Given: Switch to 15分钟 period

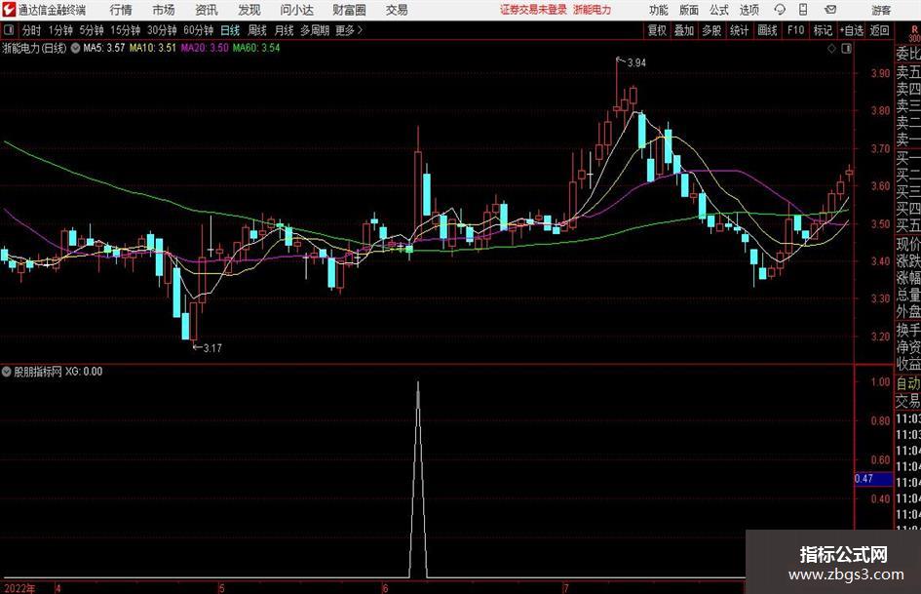Looking at the screenshot, I should [125, 30].
